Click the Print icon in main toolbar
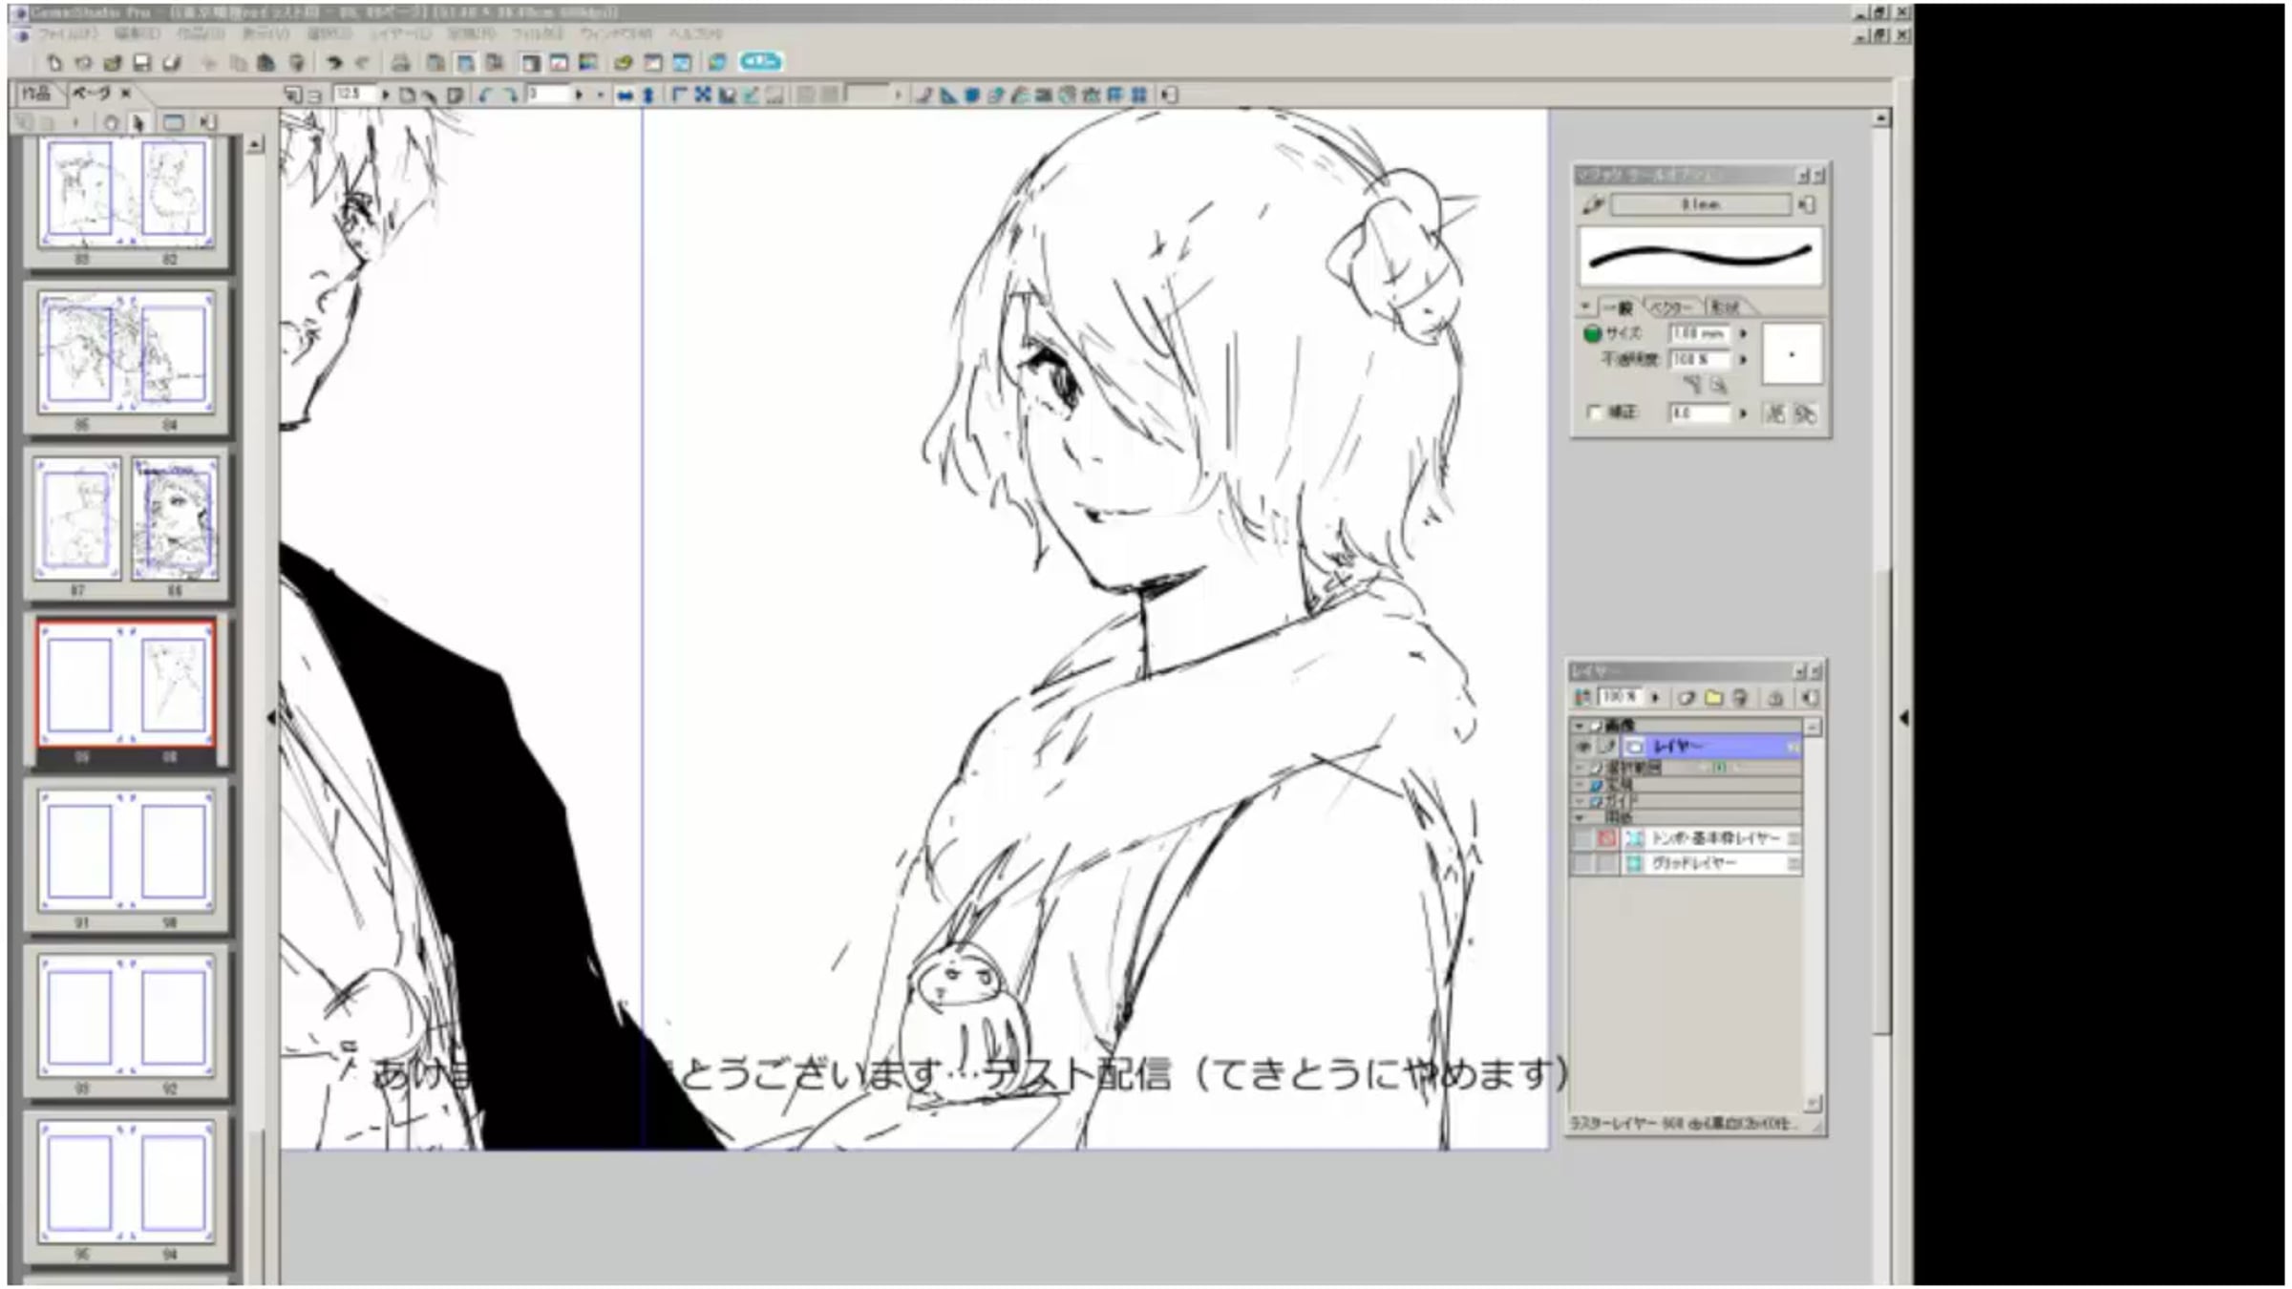This screenshot has height=1289, width=2292. click(401, 63)
